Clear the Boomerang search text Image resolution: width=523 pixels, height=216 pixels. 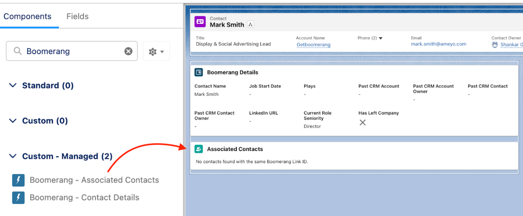pyautogui.click(x=128, y=51)
